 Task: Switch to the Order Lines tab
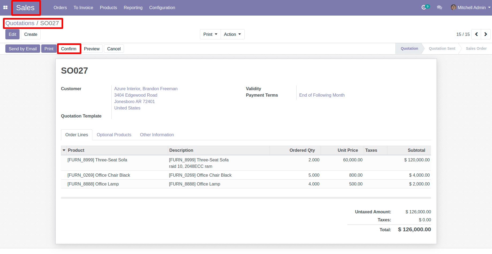point(77,135)
